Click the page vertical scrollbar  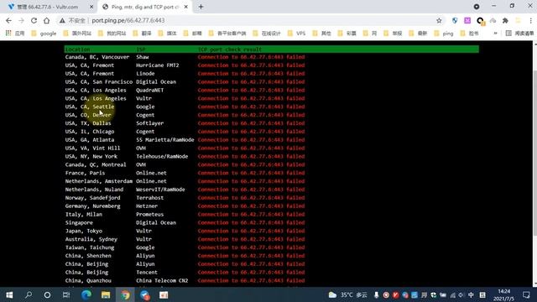coord(534,153)
